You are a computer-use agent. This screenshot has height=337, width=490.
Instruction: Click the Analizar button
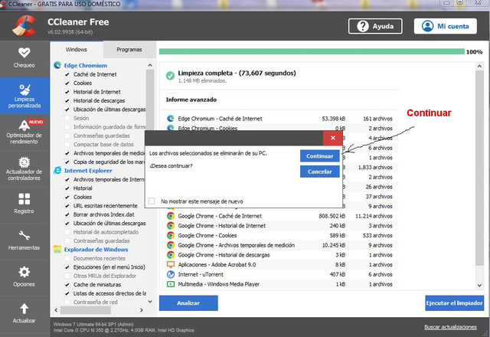[x=188, y=303]
